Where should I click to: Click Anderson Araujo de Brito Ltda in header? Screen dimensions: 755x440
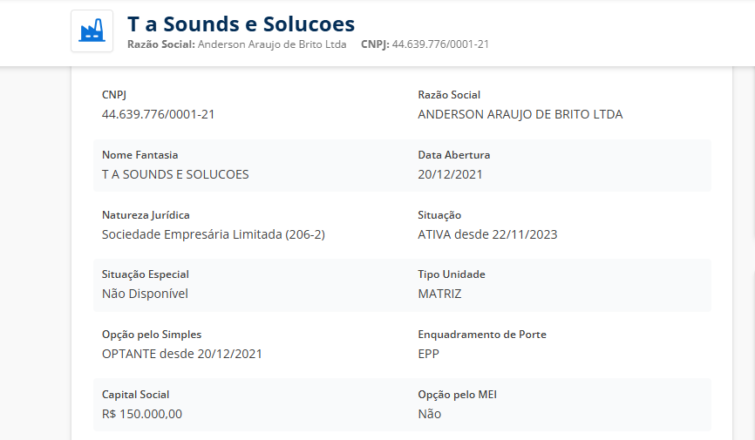(x=272, y=44)
